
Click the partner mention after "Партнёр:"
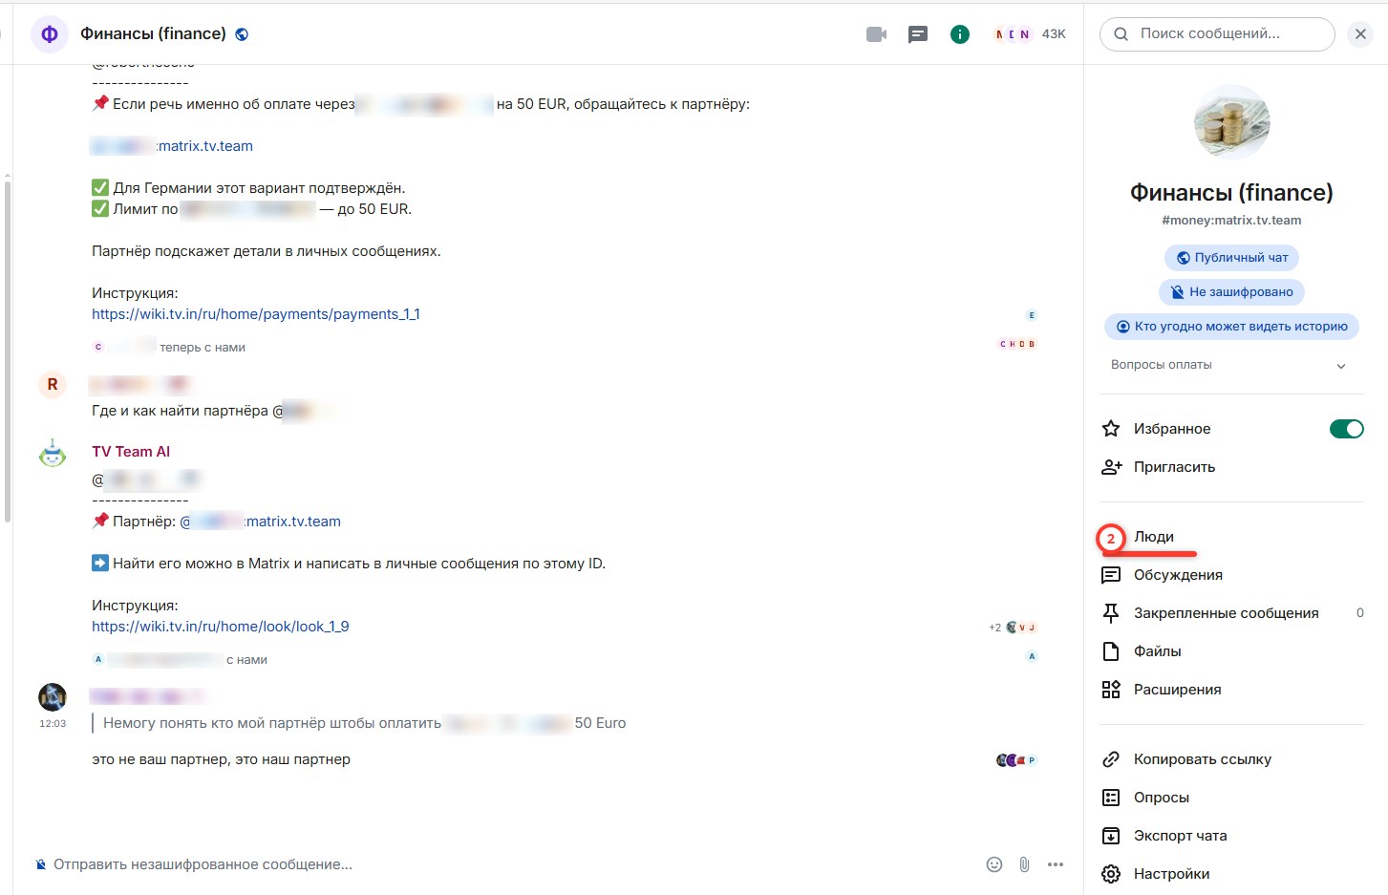coord(261,522)
